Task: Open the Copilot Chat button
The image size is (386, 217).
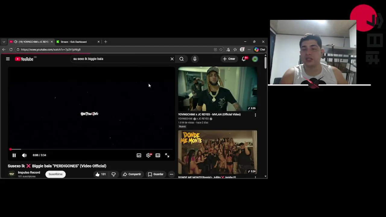Action: coord(260,49)
